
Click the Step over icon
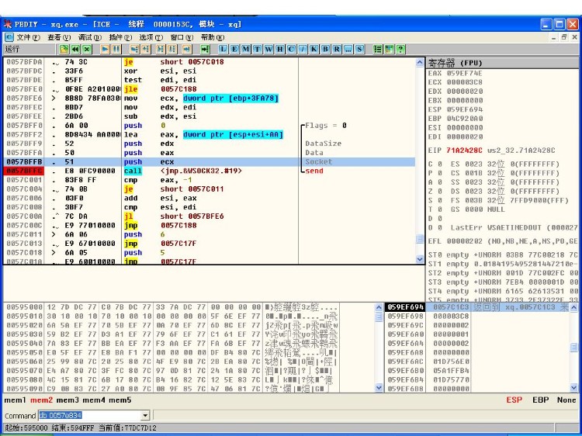pos(146,49)
